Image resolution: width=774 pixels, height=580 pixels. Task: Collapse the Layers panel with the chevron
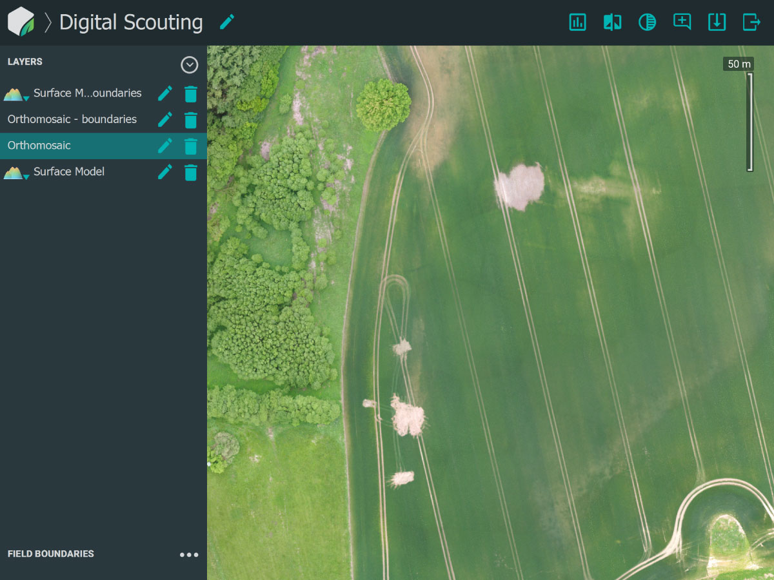(x=189, y=64)
